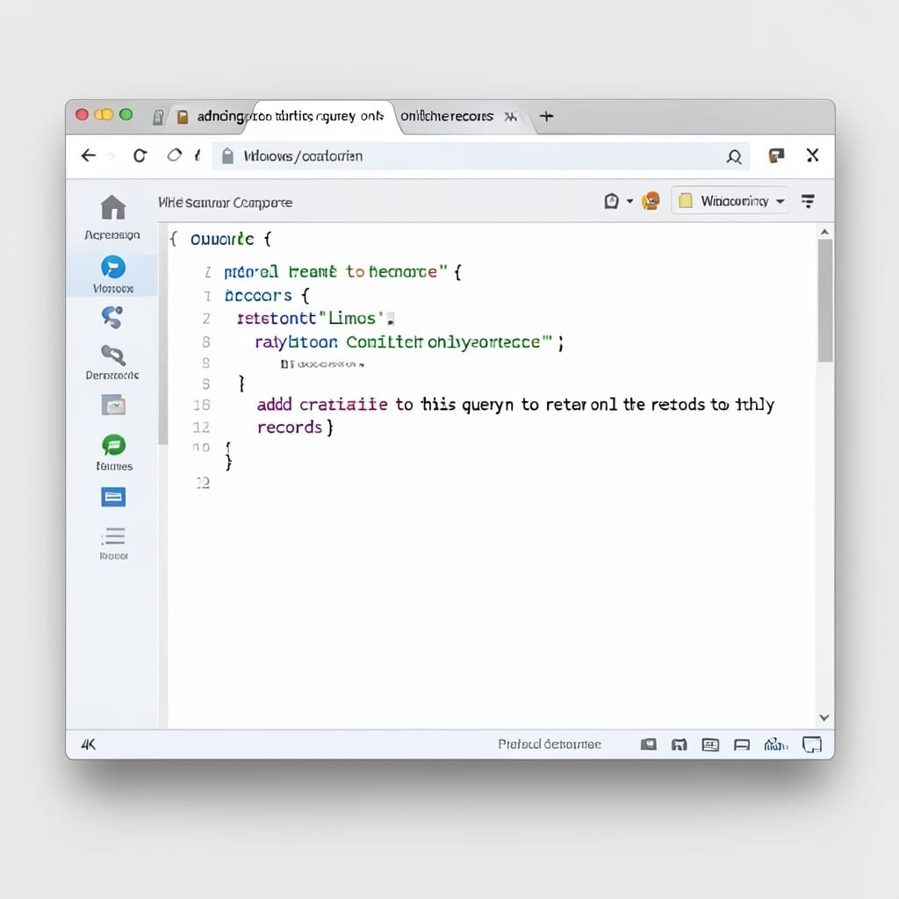Viewport: 899px width, 899px height.
Task: Open the Home icon in the sidebar
Action: point(113,207)
